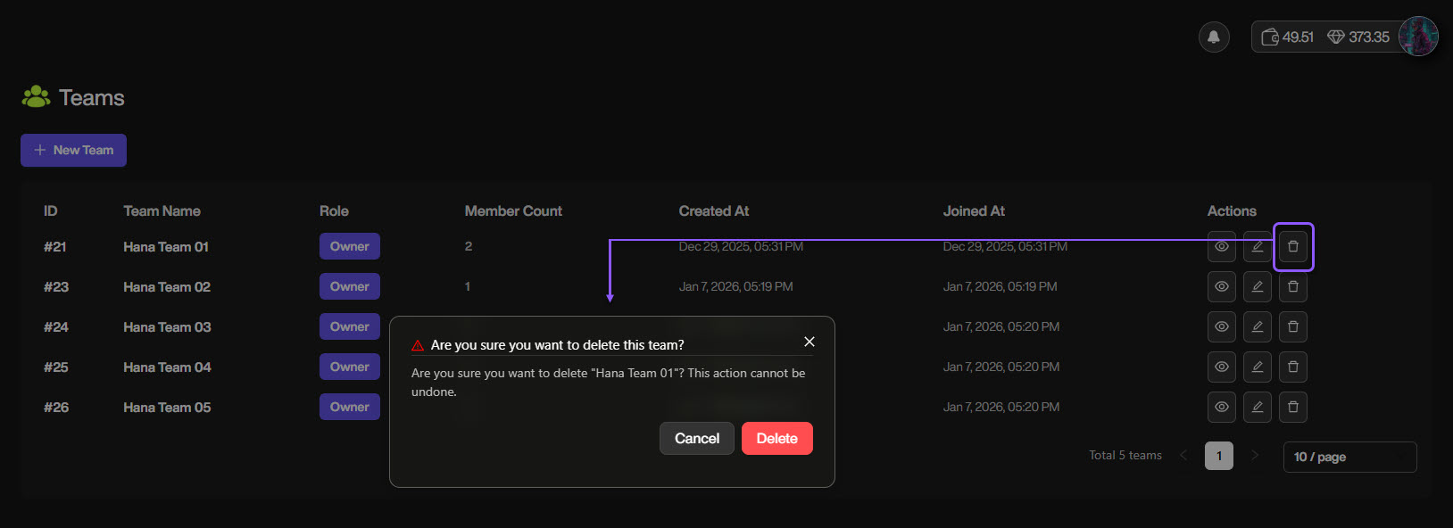
Task: Click trash icon for Hana Team 05
Action: [x=1293, y=407]
